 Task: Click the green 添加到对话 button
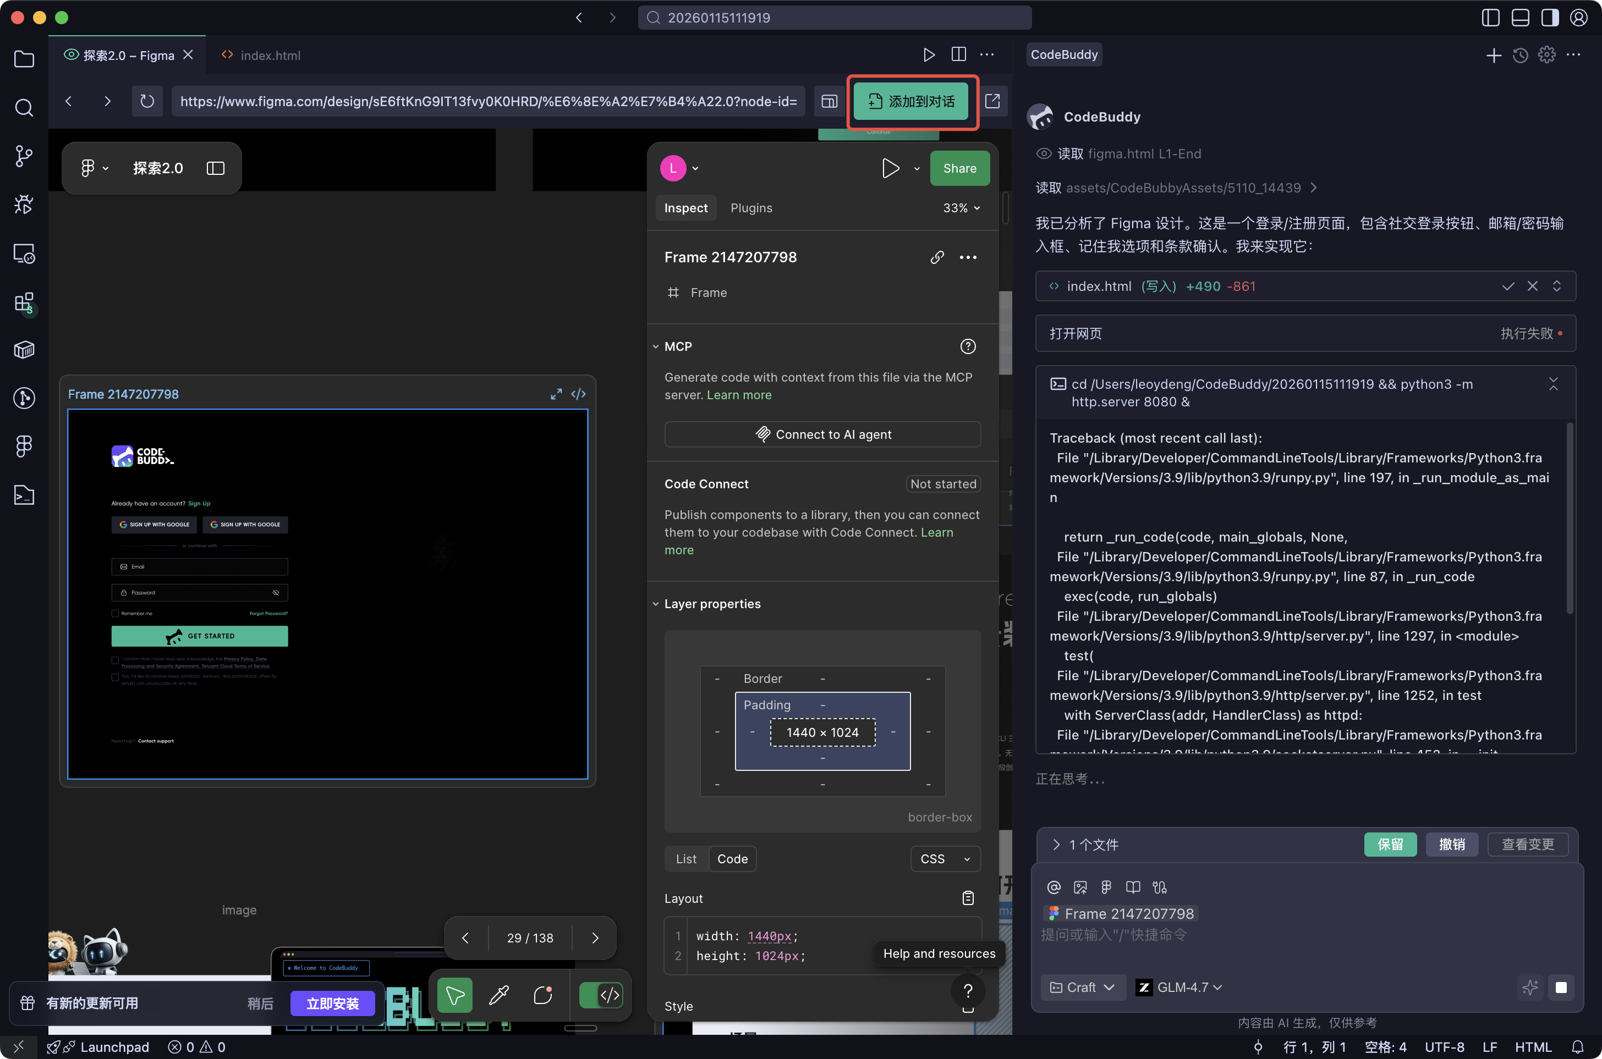pos(911,101)
